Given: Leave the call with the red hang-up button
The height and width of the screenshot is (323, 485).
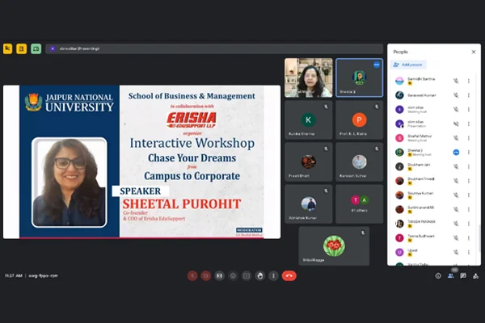Looking at the screenshot, I should (289, 275).
